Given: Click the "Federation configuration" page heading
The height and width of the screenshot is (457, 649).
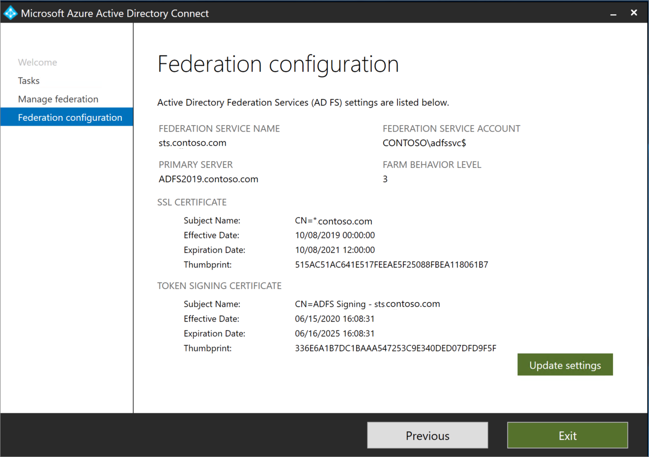Looking at the screenshot, I should tap(278, 64).
